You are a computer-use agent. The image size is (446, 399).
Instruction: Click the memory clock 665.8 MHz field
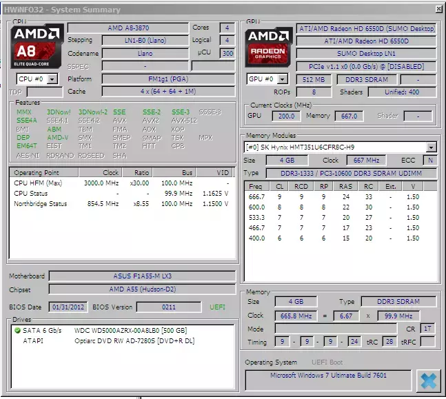(x=296, y=316)
